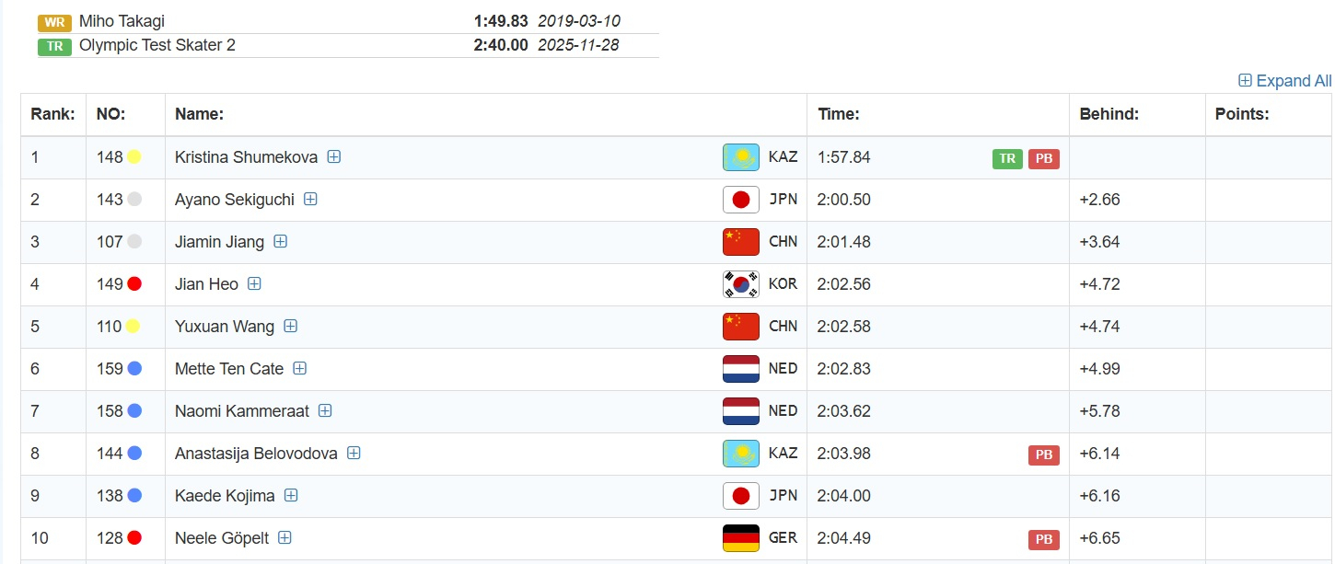The height and width of the screenshot is (564, 1335).
Task: Click the Time column header
Action: [x=838, y=115]
